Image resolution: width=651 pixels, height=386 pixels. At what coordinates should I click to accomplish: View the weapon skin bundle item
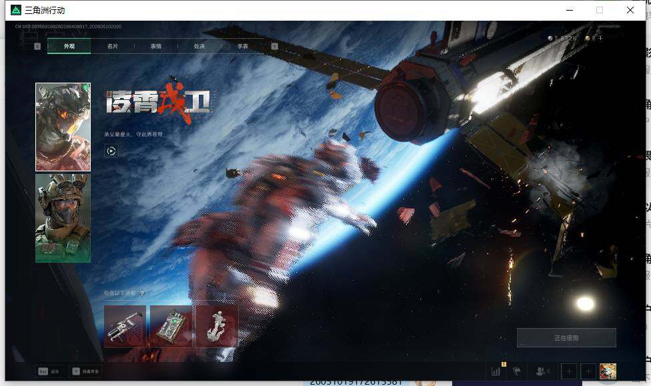[125, 326]
